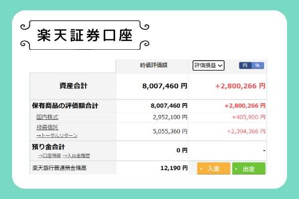Open the →口座明細 link
299x199 pixels.
pos(49,156)
